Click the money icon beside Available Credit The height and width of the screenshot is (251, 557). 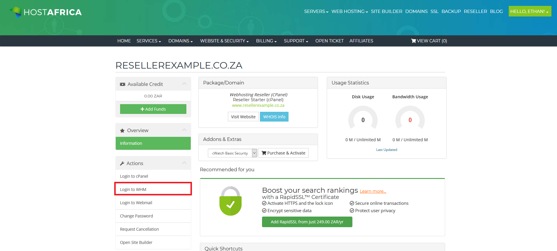122,84
